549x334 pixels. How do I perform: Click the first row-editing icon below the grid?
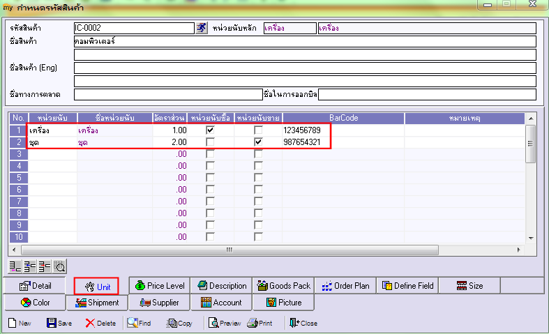pos(14,266)
